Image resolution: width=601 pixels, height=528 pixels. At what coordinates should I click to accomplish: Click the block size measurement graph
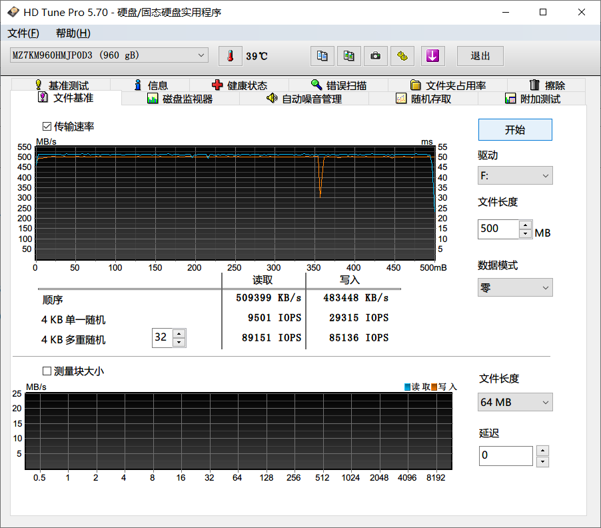[239, 431]
